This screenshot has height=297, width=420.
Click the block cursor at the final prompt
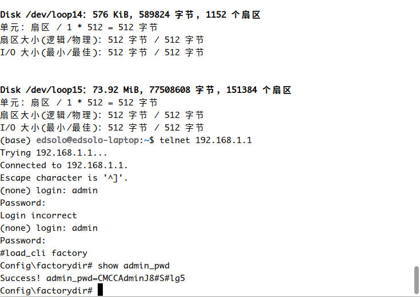[101, 291]
